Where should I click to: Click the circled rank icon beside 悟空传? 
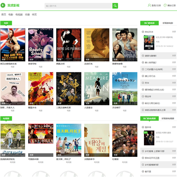[143, 96]
